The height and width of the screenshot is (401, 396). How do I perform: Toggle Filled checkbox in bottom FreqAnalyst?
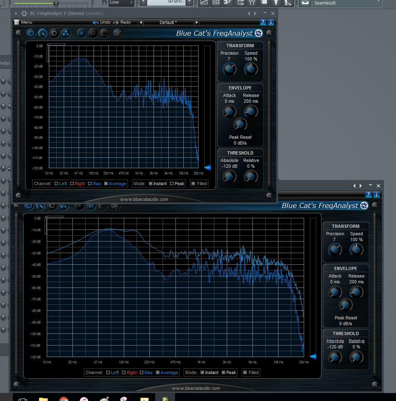pyautogui.click(x=245, y=372)
